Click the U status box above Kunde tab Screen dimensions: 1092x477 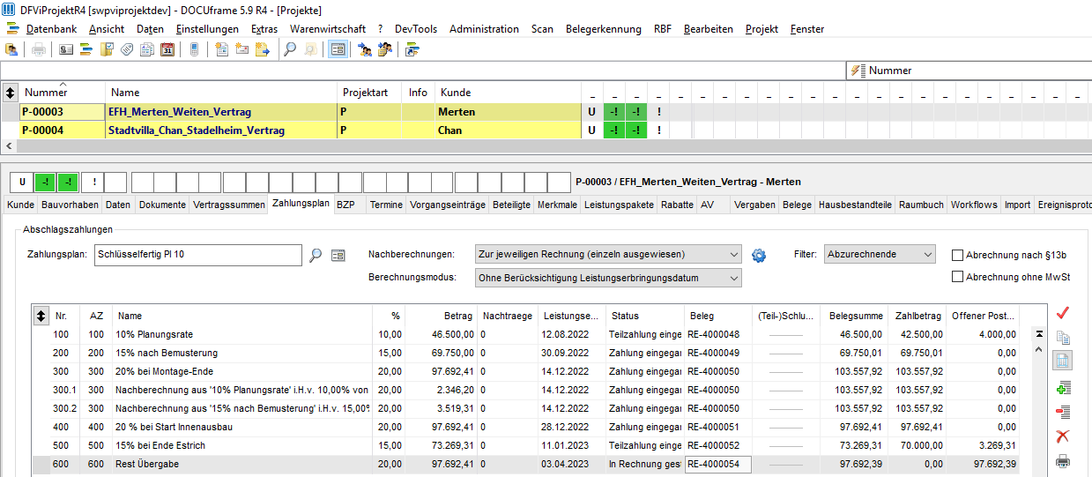click(22, 183)
